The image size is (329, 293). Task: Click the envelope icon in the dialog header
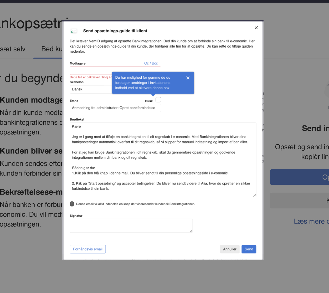coord(74,31)
